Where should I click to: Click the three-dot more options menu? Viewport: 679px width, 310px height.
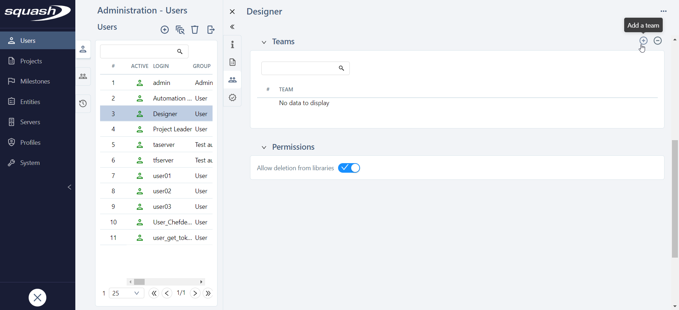tap(663, 11)
